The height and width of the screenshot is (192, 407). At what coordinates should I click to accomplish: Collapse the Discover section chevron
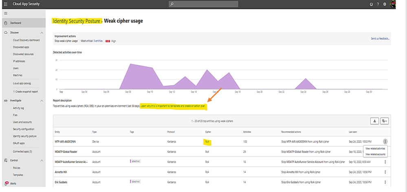pyautogui.click(x=42, y=33)
